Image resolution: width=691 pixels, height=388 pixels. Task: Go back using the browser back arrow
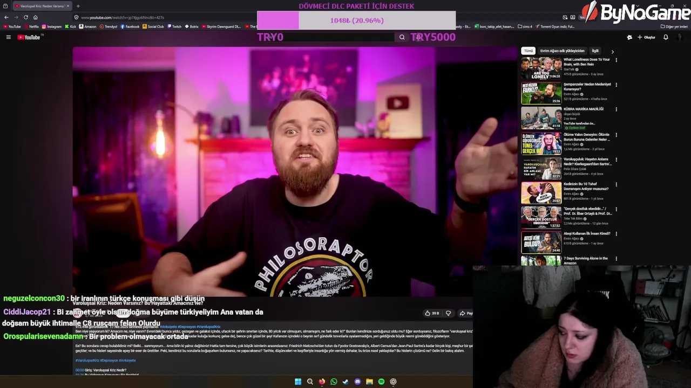[x=6, y=17]
